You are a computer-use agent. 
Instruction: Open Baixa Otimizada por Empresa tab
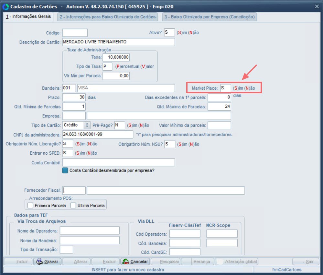coord(209,17)
